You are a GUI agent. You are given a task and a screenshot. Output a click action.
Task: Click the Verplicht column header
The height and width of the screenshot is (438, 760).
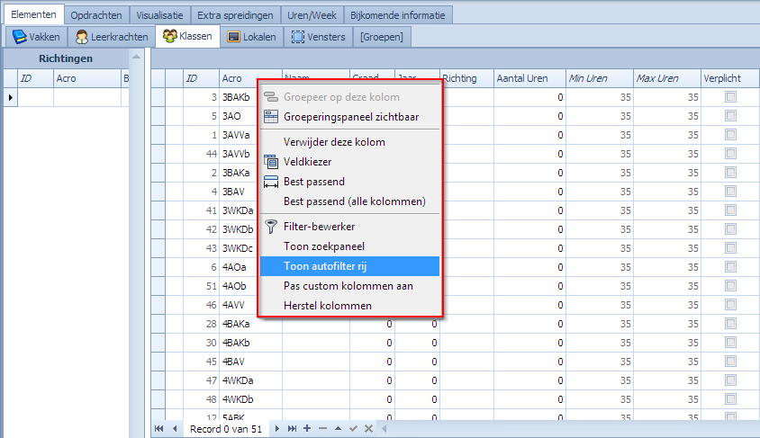pos(730,78)
